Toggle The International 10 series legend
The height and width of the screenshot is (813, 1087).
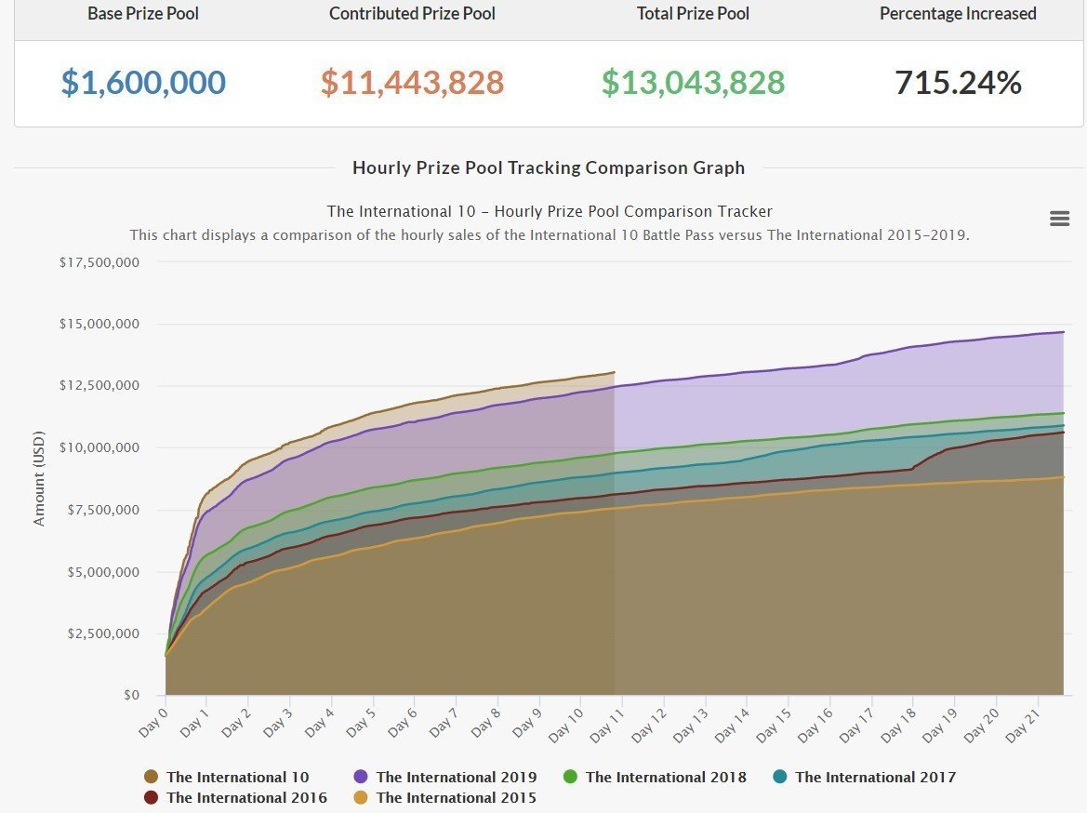click(226, 777)
